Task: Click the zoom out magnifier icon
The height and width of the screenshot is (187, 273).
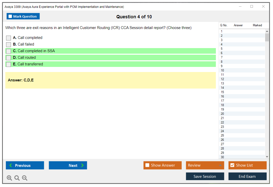Action: coord(25,178)
